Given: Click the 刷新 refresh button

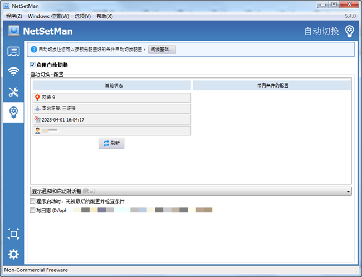Looking at the screenshot, I should tap(111, 143).
